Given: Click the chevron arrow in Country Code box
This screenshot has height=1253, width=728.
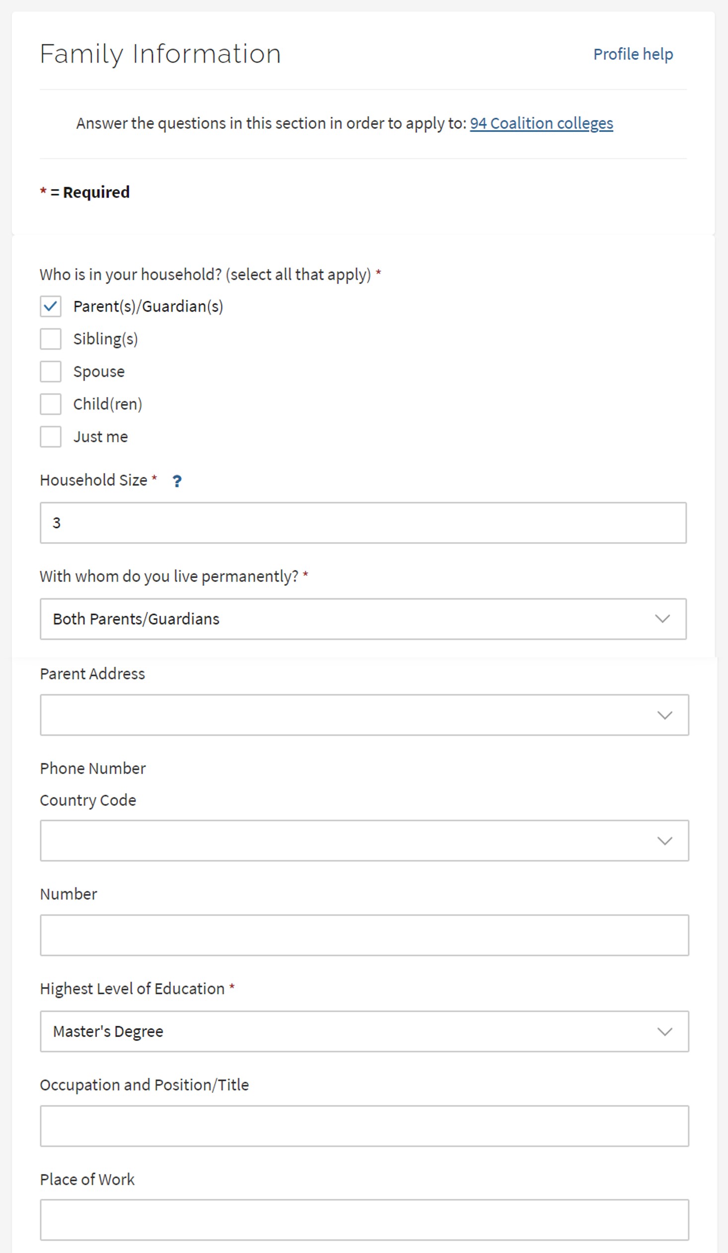Looking at the screenshot, I should point(664,841).
